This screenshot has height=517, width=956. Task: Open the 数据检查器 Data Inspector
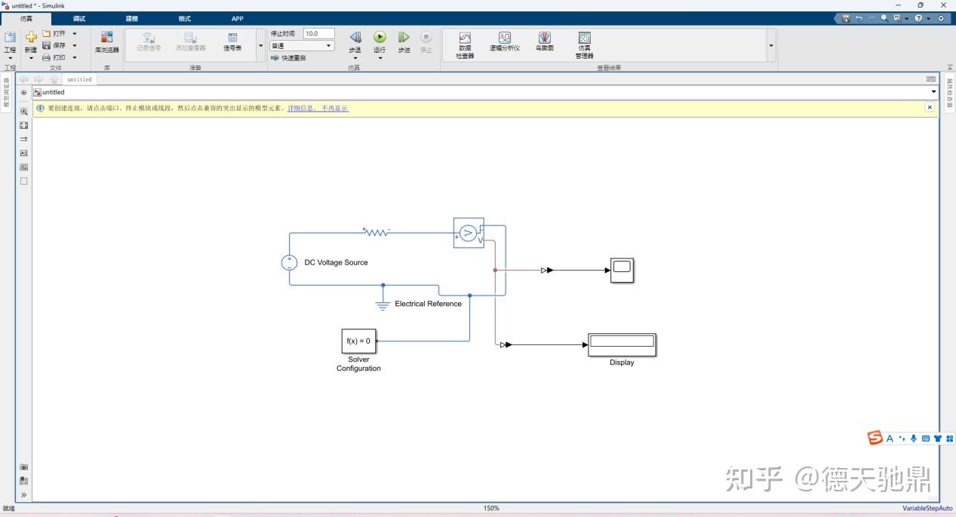tap(465, 45)
